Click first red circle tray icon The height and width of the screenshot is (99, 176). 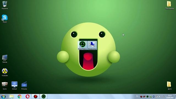click(x=141, y=97)
